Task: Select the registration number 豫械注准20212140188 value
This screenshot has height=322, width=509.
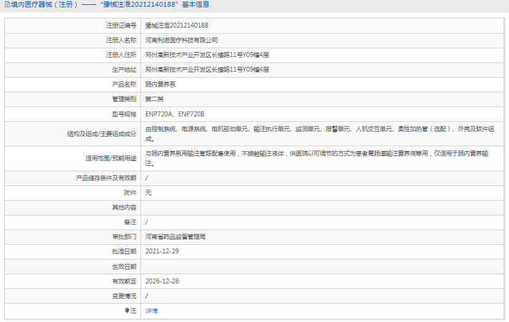Action: [177, 25]
